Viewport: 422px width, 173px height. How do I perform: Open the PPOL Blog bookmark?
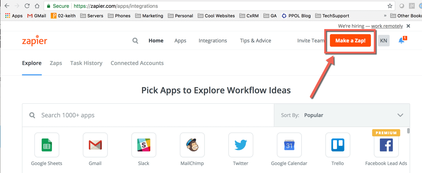point(296,16)
